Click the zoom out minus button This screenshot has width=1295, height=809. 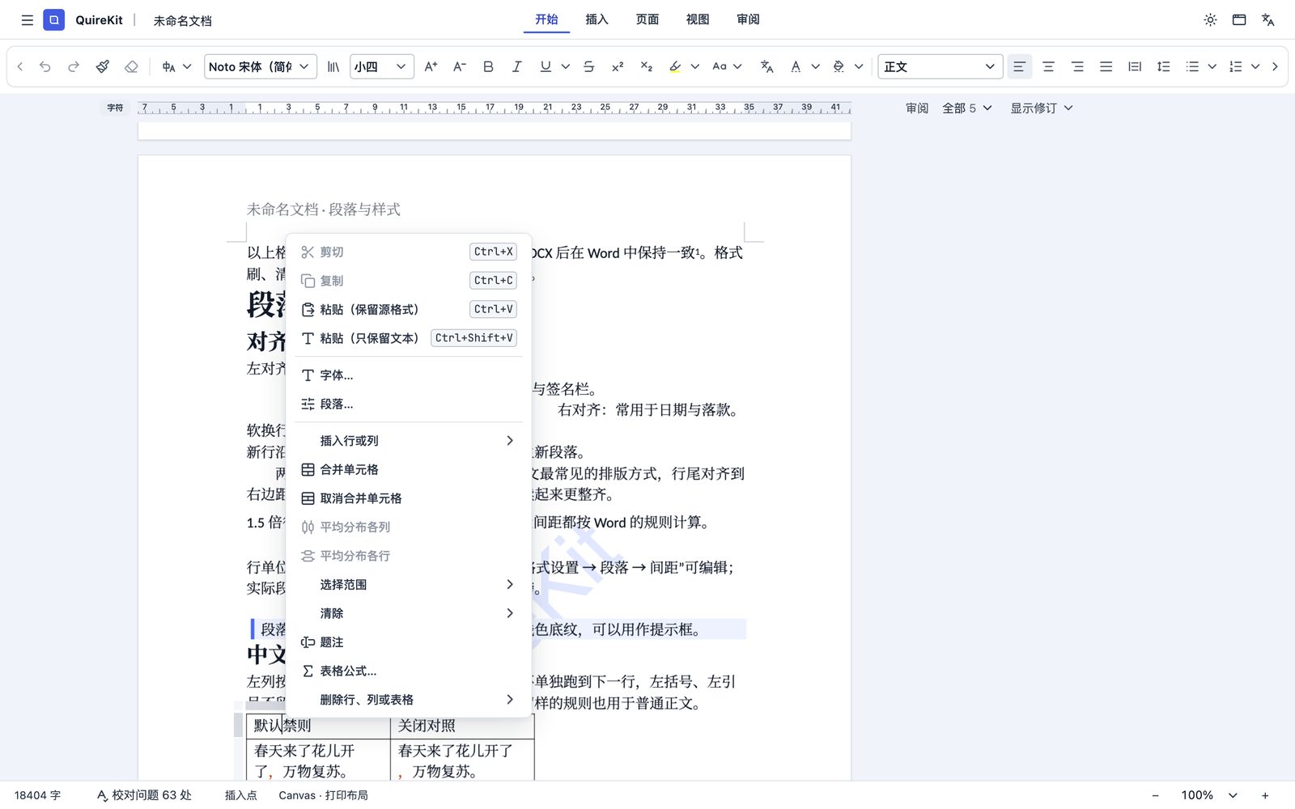pos(1155,795)
